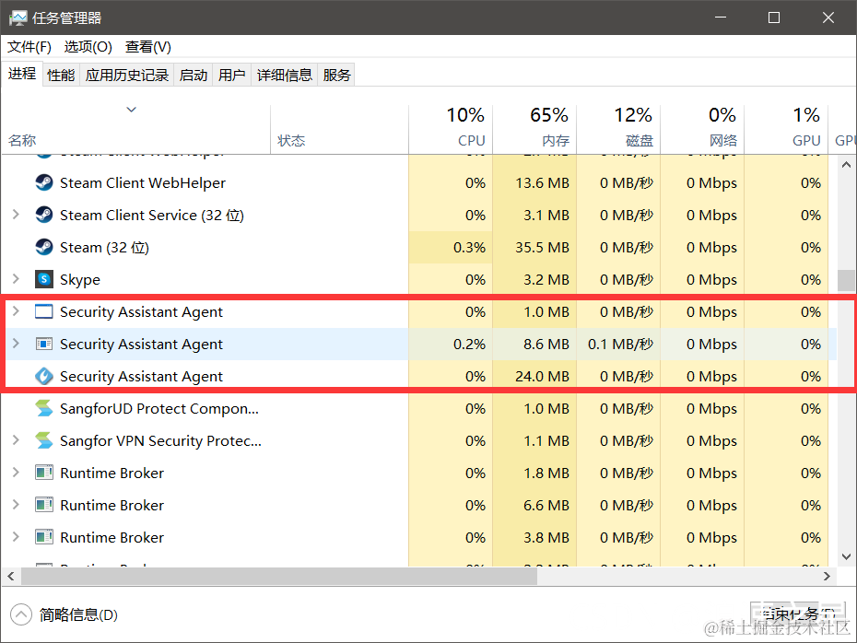Screen dimensions: 857x643
Task: Click the 简略信息(D) link
Action: [x=78, y=615]
